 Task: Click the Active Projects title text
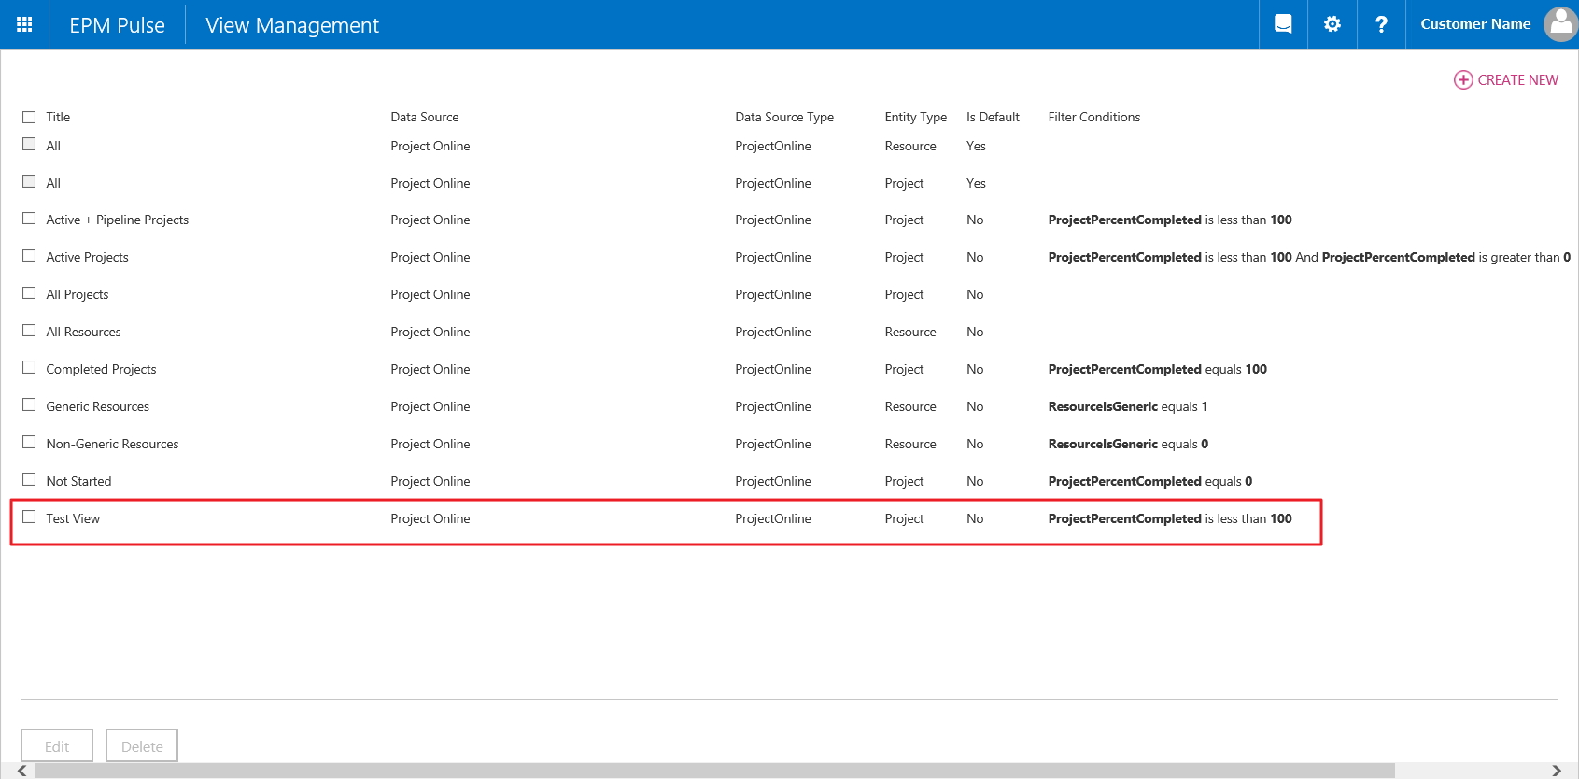click(88, 257)
